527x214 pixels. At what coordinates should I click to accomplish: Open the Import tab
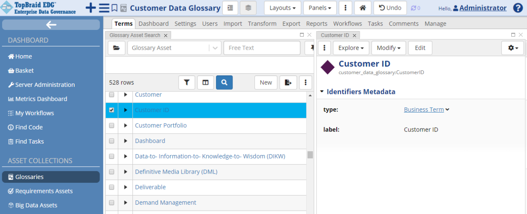click(x=232, y=24)
